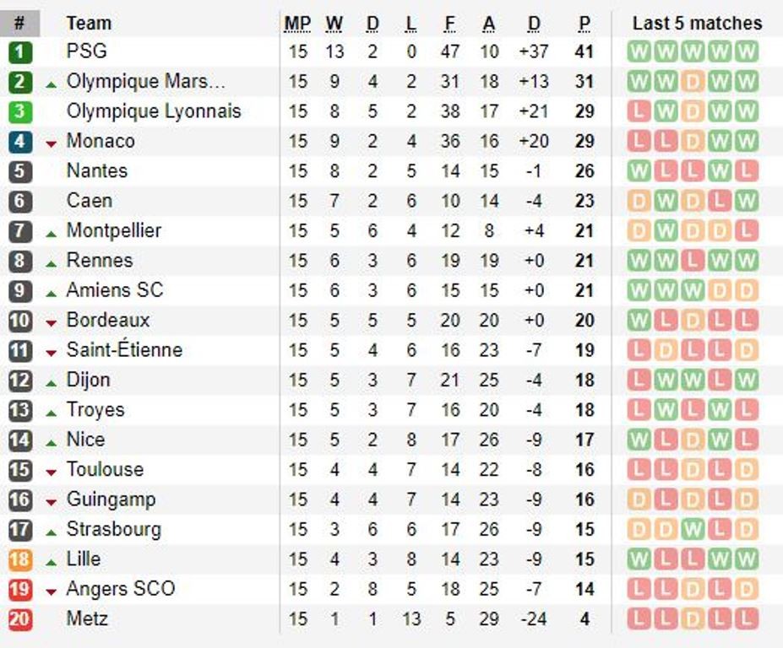
Task: Click the green up arrow beside Olympique Marseille
Action: click(52, 84)
